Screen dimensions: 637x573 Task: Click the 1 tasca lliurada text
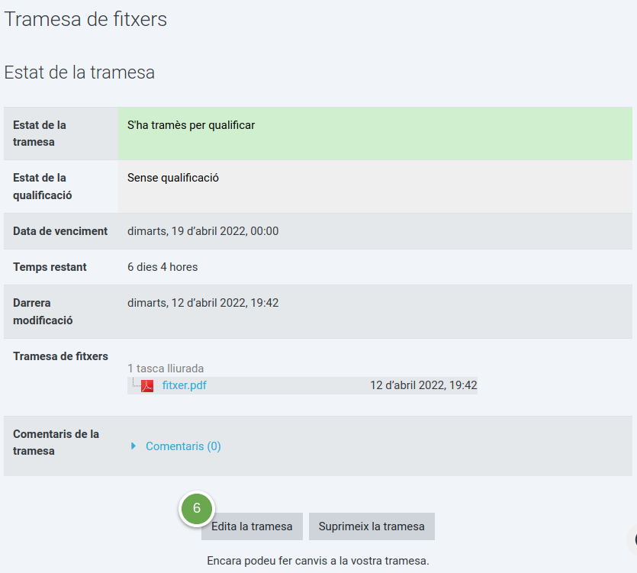[166, 369]
